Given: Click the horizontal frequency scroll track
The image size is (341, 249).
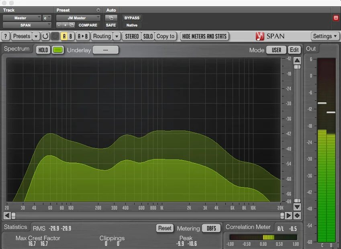Looking at the screenshot, I should tap(148, 216).
